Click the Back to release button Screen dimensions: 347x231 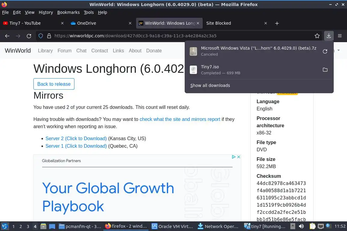(54, 84)
